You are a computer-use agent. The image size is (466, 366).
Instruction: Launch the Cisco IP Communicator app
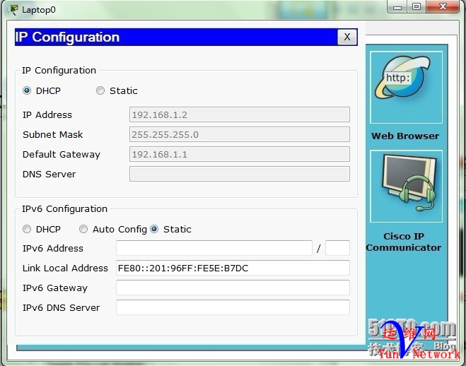pyautogui.click(x=406, y=186)
